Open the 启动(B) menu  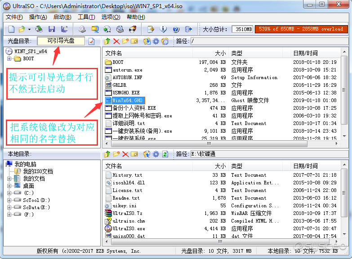62,17
